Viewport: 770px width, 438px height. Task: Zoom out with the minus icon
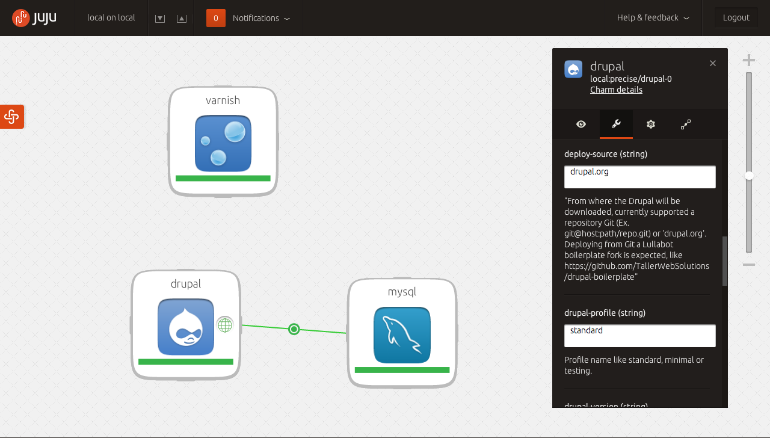[749, 265]
